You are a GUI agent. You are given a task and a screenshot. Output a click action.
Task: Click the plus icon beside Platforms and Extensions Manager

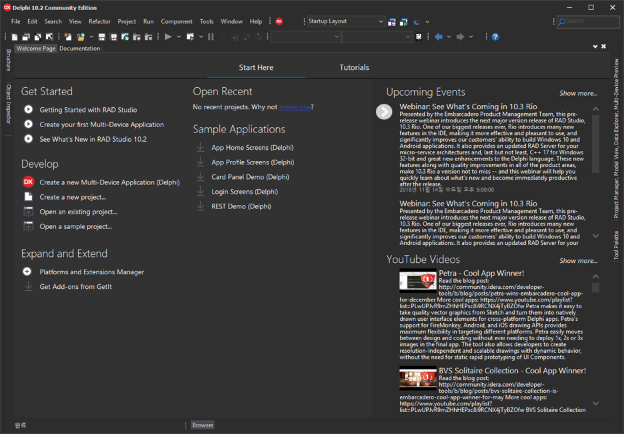coord(27,272)
